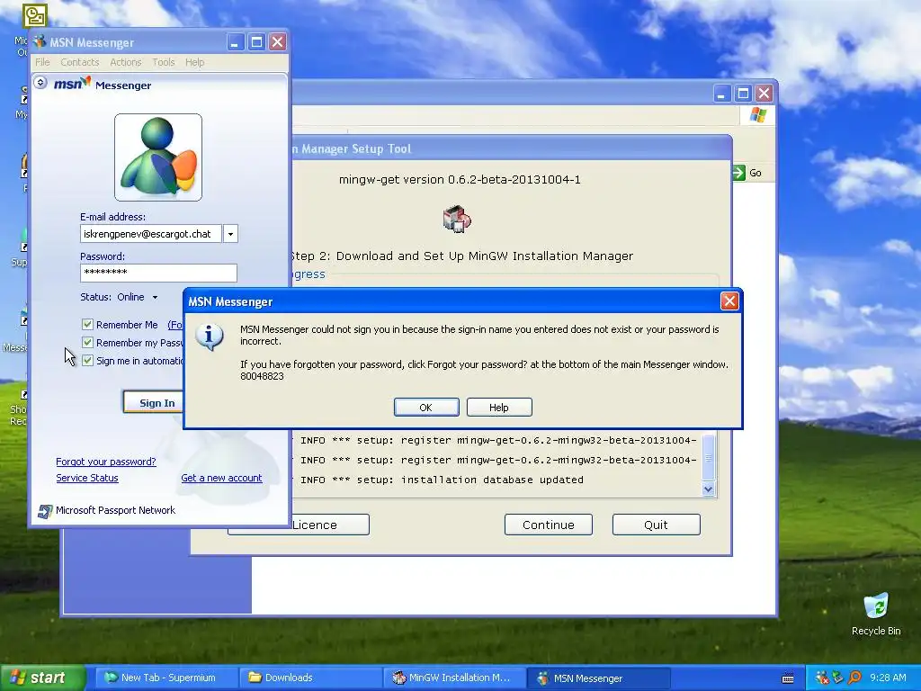Viewport: 921px width, 691px height.
Task: Switch to Downloads folder in taskbar
Action: pos(310,678)
